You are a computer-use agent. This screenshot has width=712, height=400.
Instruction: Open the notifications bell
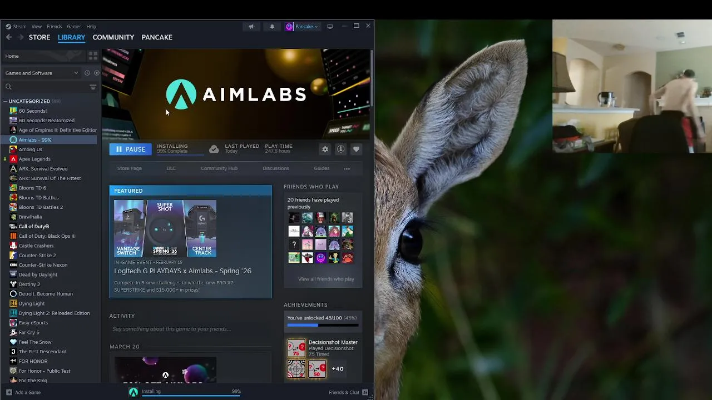click(x=272, y=26)
